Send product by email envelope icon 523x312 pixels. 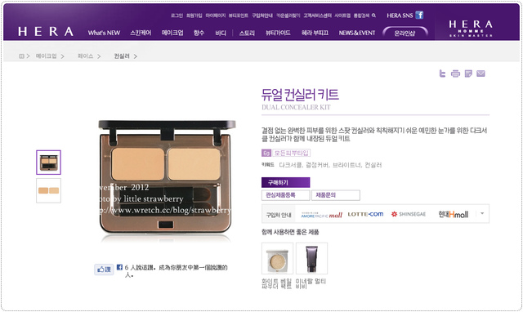point(481,74)
